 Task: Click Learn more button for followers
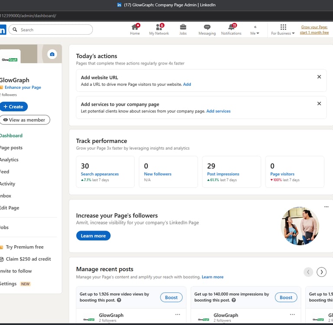[93, 236]
